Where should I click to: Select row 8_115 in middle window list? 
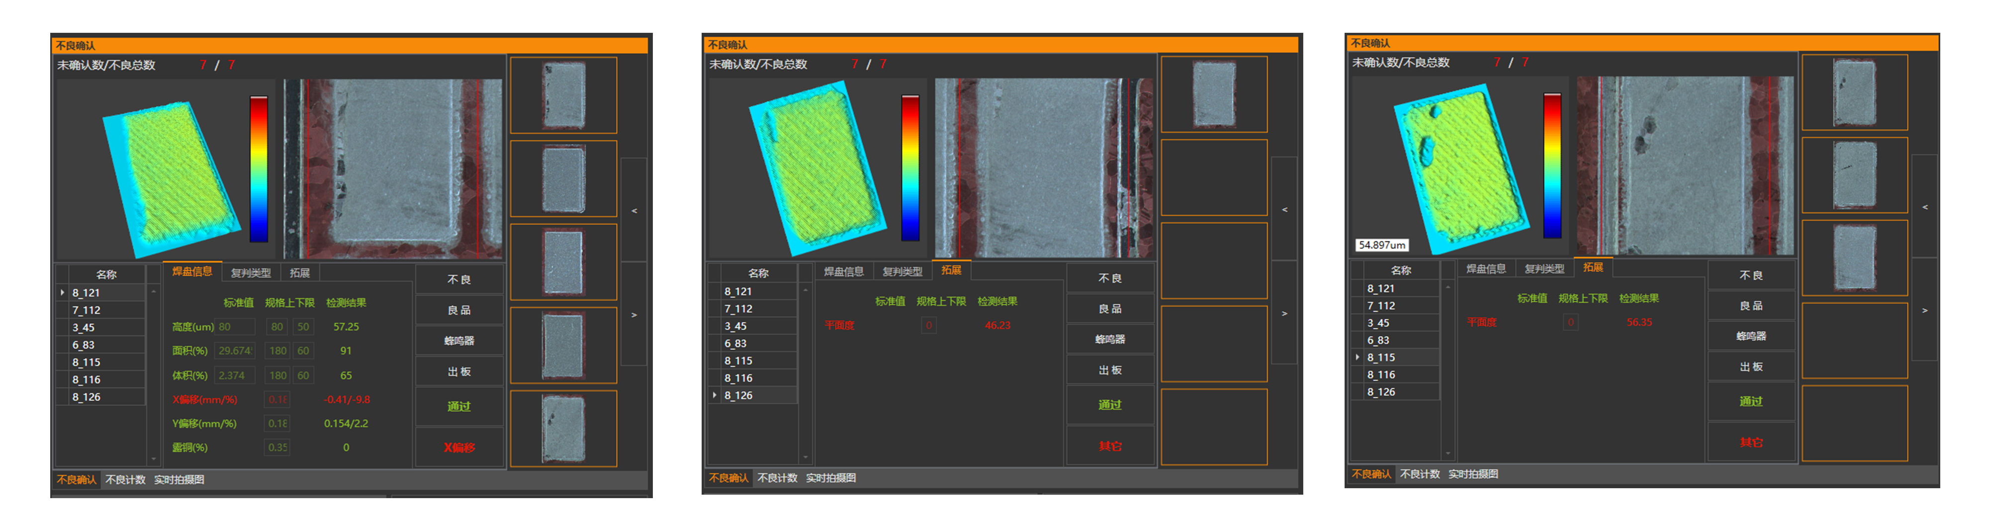click(758, 361)
